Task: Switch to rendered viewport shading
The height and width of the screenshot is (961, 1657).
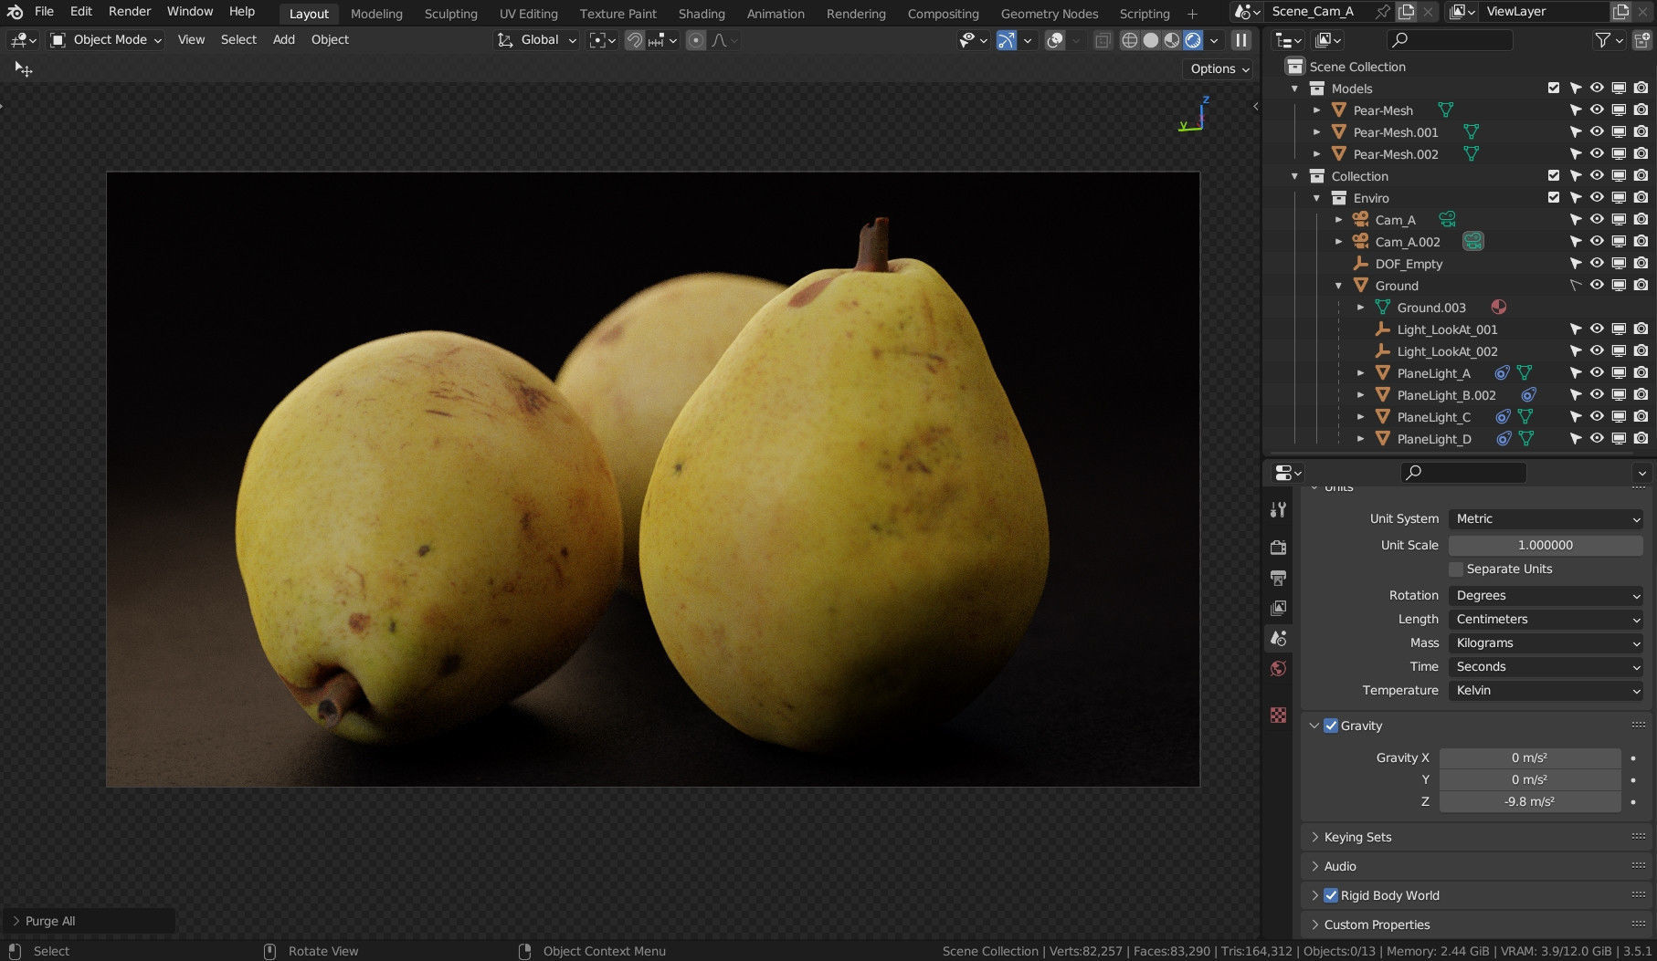Action: point(1193,40)
